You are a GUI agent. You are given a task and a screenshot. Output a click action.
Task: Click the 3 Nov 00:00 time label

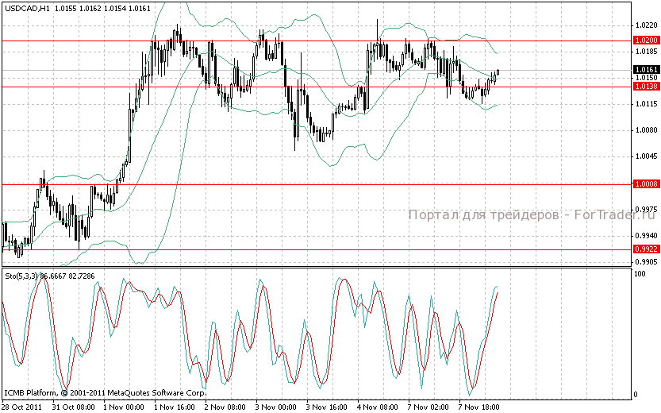coord(275,406)
